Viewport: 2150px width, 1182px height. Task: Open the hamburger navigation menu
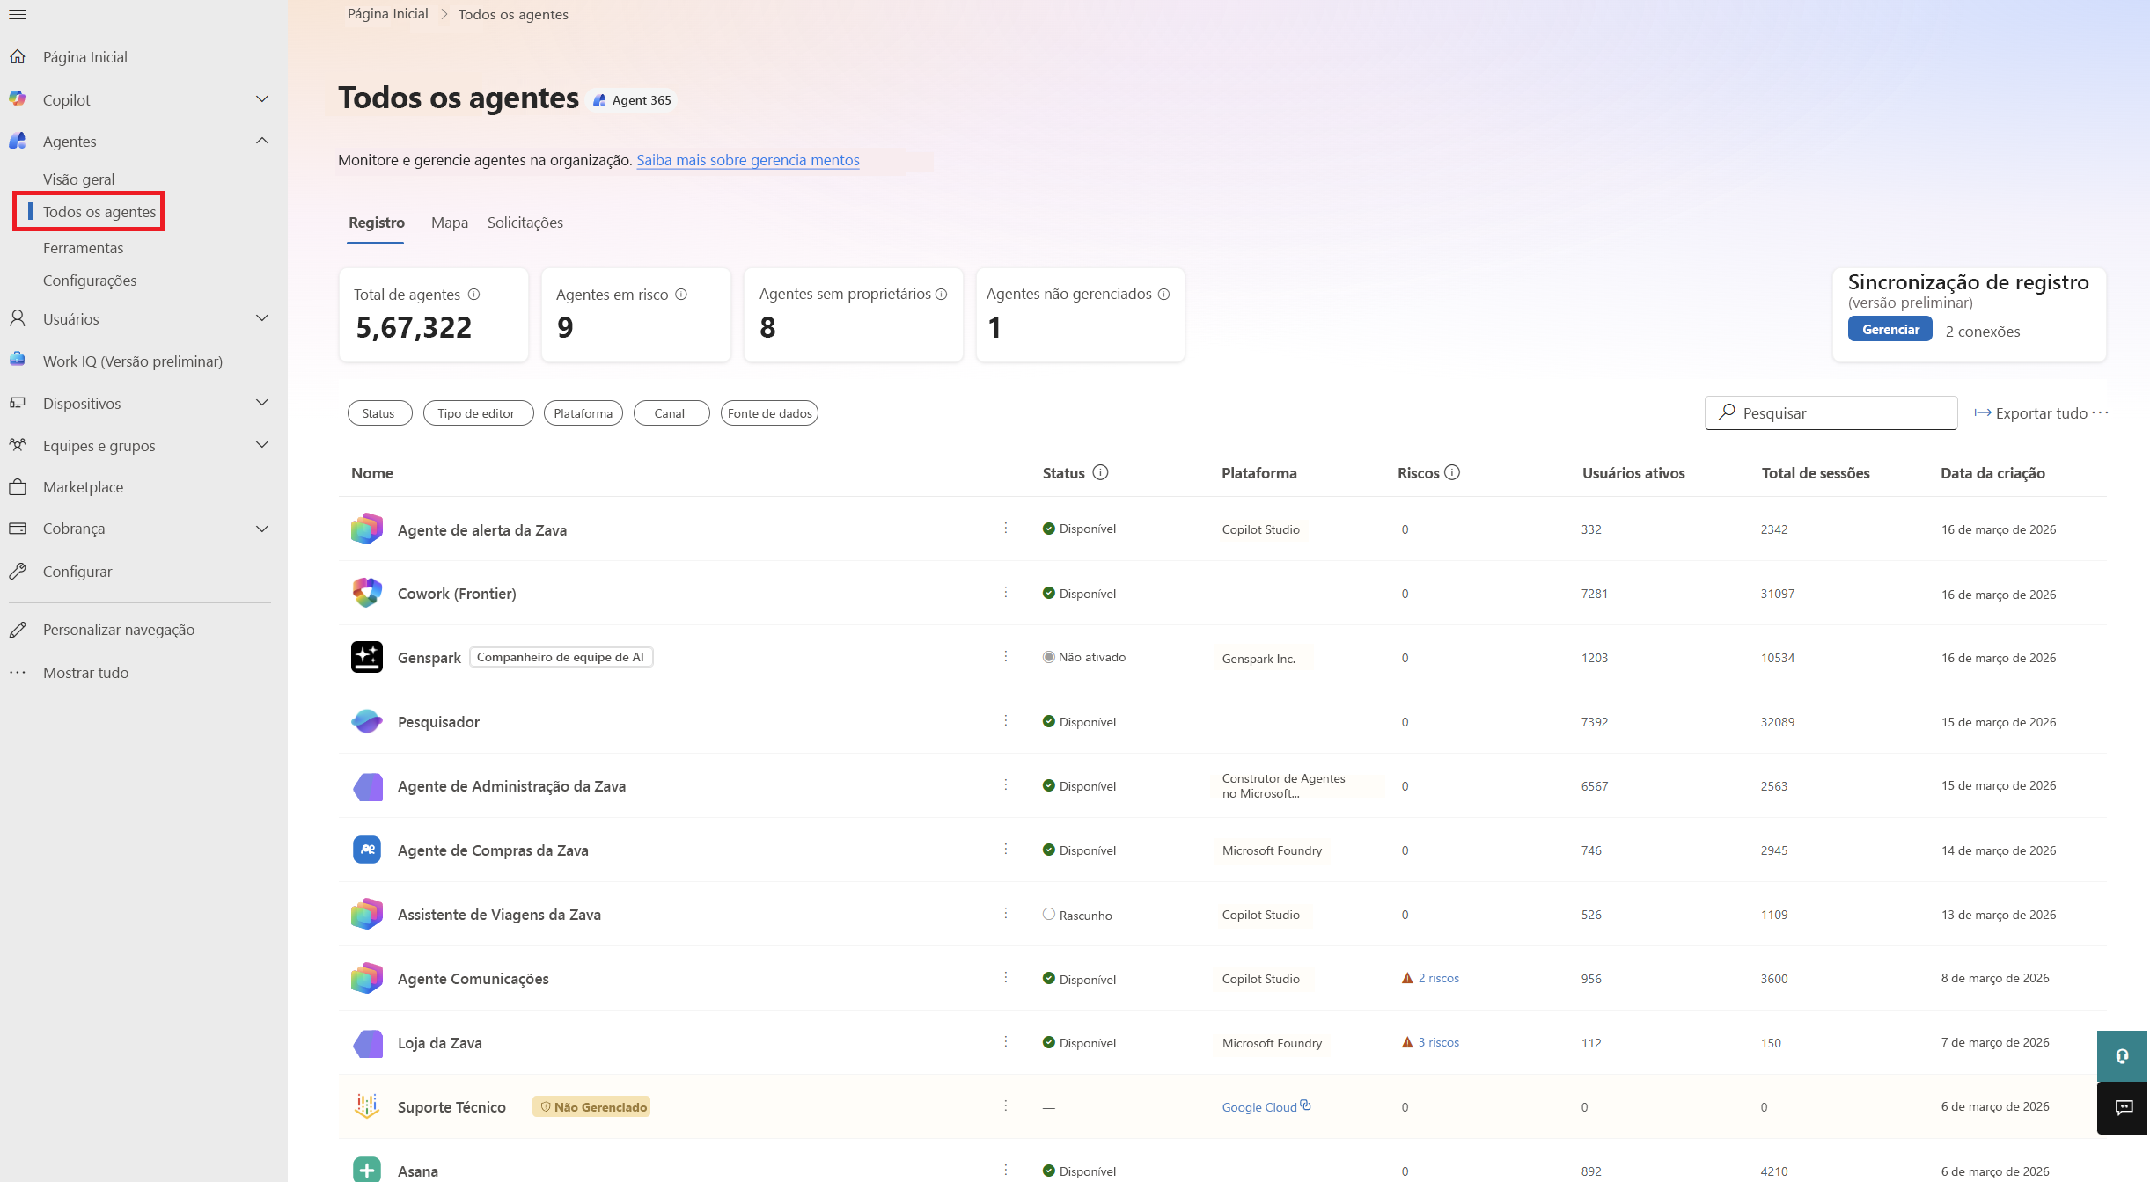[18, 14]
